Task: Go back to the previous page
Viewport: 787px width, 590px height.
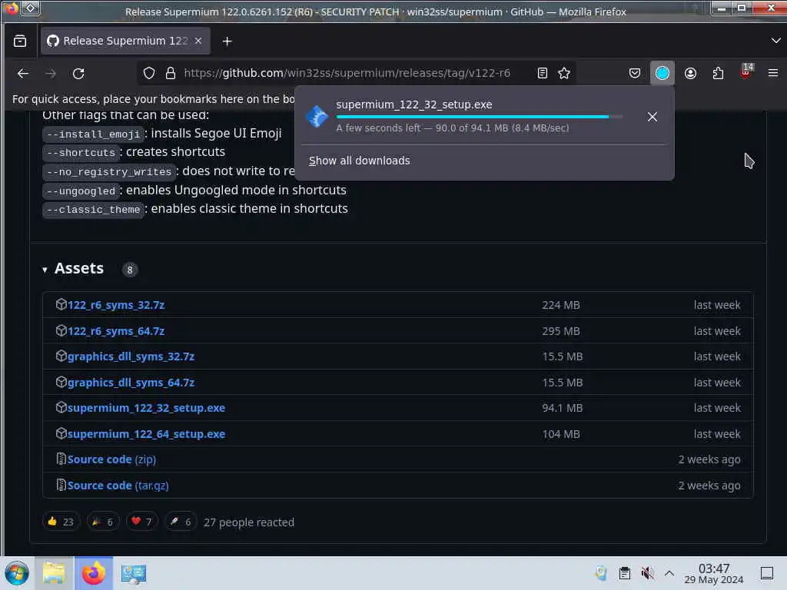Action: coord(22,73)
